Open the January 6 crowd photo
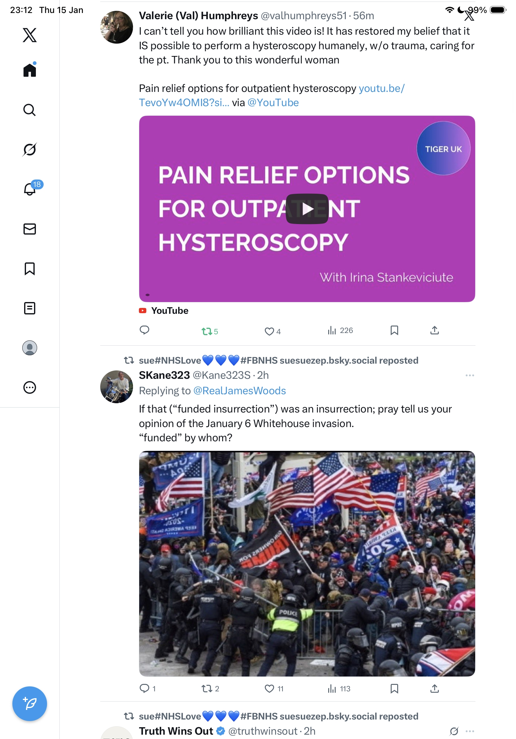This screenshot has width=516, height=739. [307, 563]
